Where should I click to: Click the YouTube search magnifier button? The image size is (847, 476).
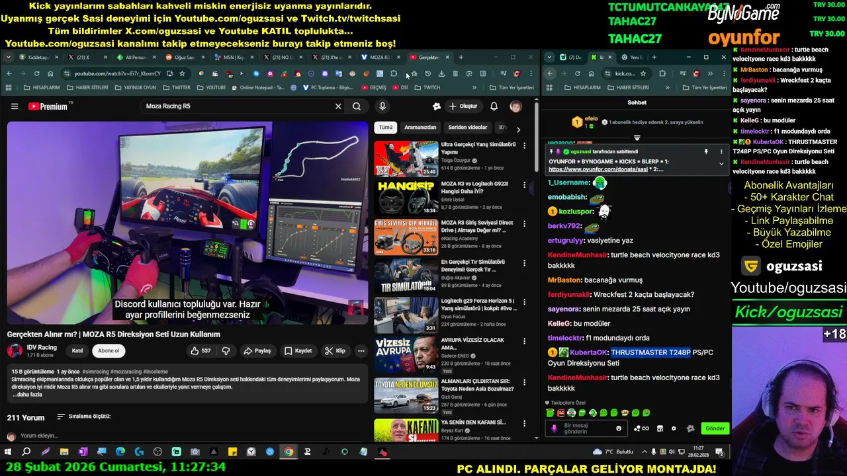click(357, 106)
